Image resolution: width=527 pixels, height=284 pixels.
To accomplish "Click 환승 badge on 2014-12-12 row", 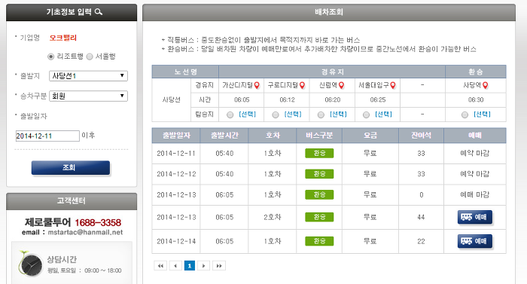I will [x=319, y=174].
